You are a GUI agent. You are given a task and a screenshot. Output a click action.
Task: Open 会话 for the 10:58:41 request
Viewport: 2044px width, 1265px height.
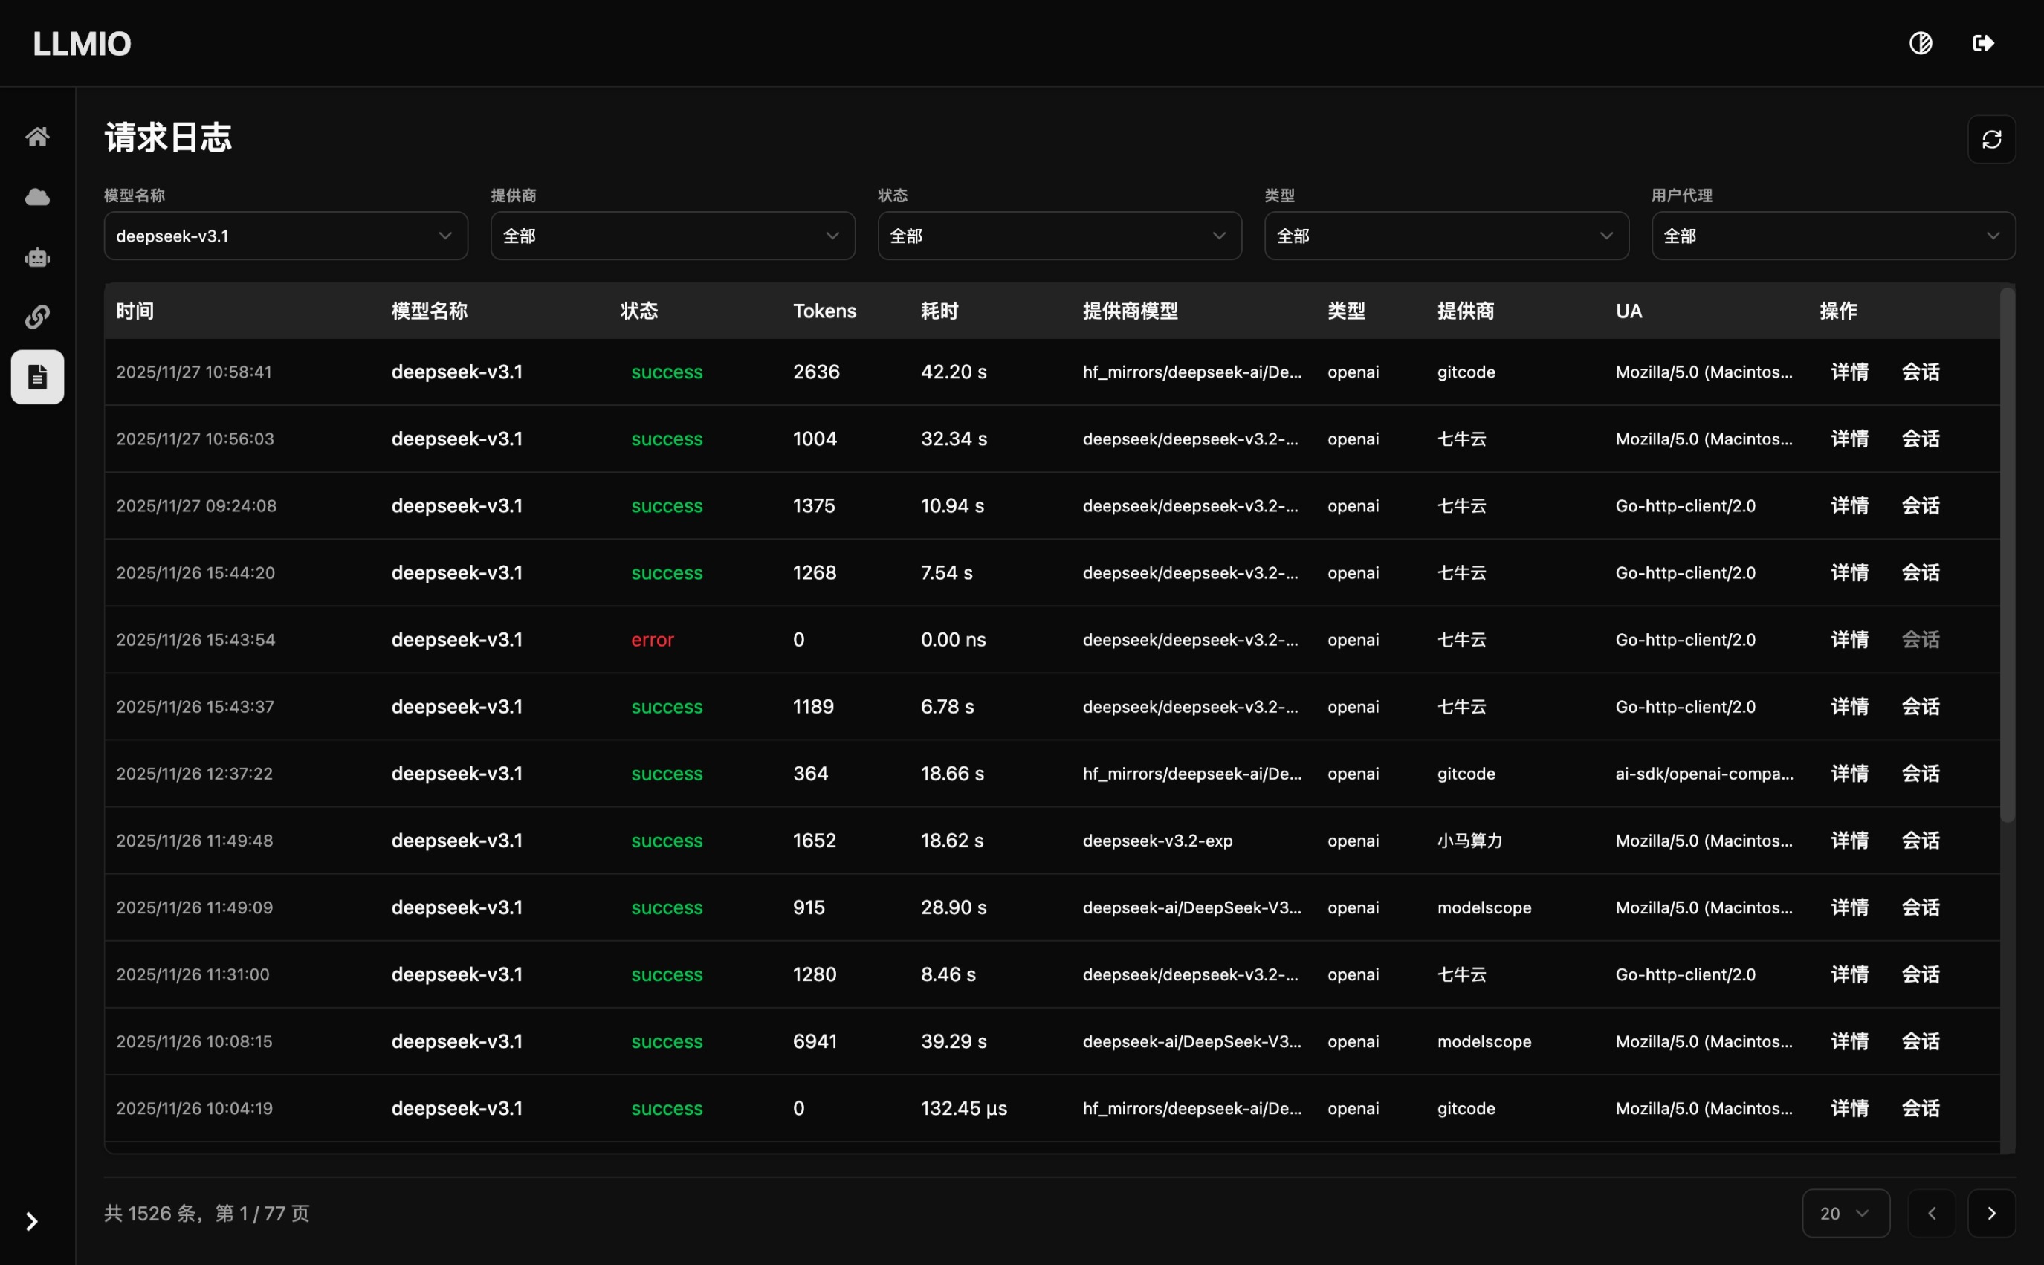click(1920, 372)
